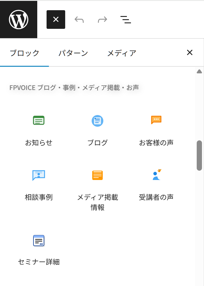Add the 受講者の声 block
The height and width of the screenshot is (286, 204).
click(x=156, y=183)
